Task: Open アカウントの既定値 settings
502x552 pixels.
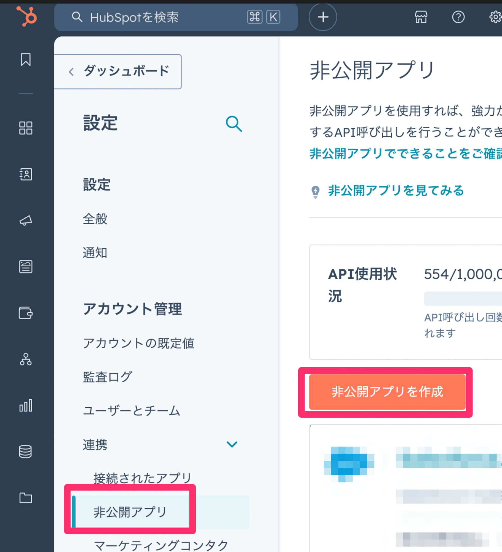Action: pos(138,343)
